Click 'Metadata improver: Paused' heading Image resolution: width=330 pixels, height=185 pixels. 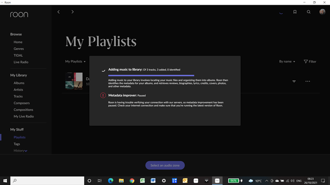[x=127, y=95]
